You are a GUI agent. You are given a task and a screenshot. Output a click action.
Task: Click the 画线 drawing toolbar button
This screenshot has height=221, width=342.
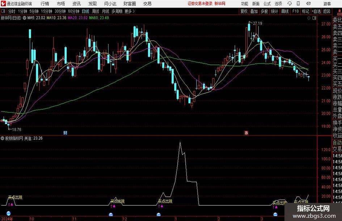285,11
